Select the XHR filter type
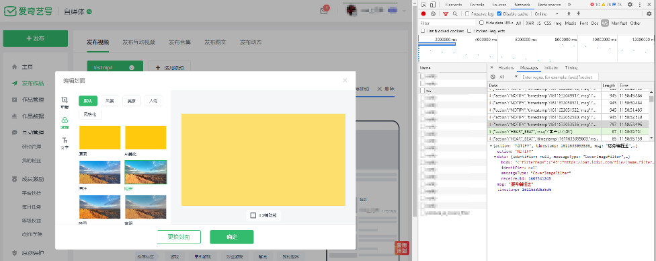The width and height of the screenshot is (656, 261). pos(530,23)
